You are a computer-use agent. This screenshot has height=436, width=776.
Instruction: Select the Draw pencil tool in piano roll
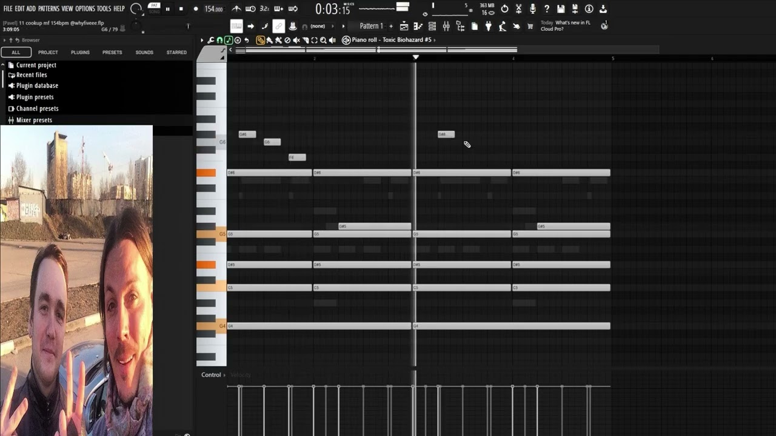pos(260,40)
